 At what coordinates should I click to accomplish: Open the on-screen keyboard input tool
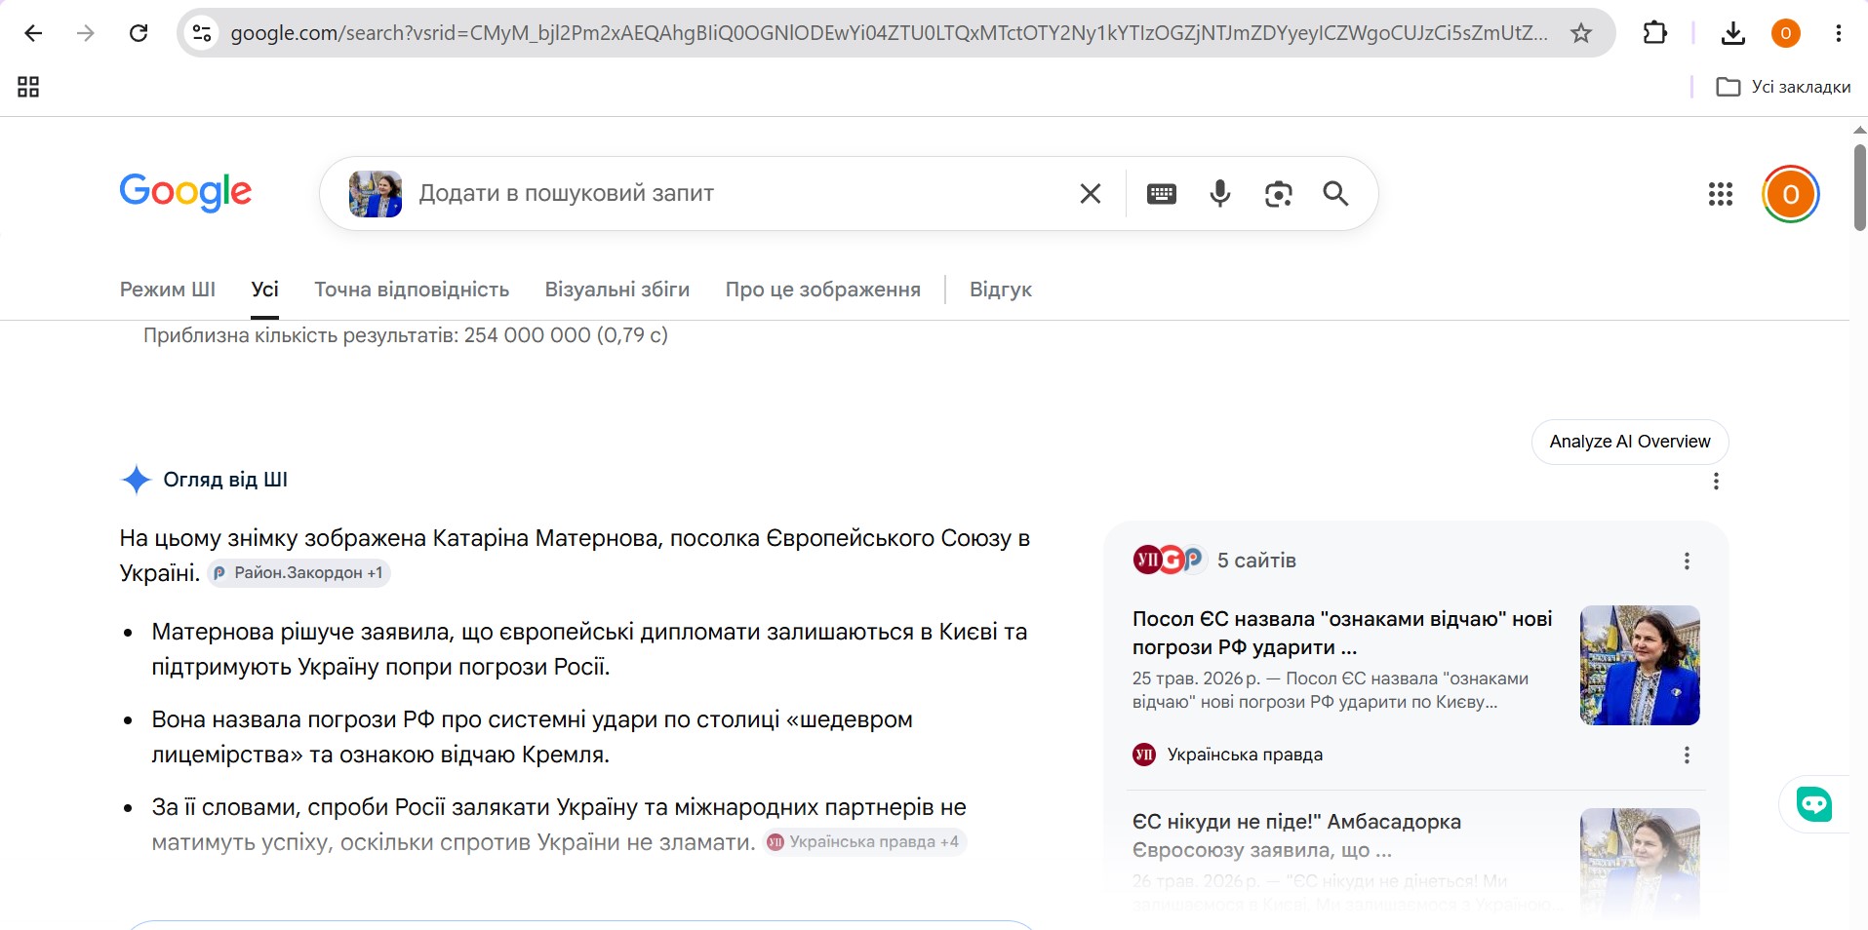(1161, 194)
